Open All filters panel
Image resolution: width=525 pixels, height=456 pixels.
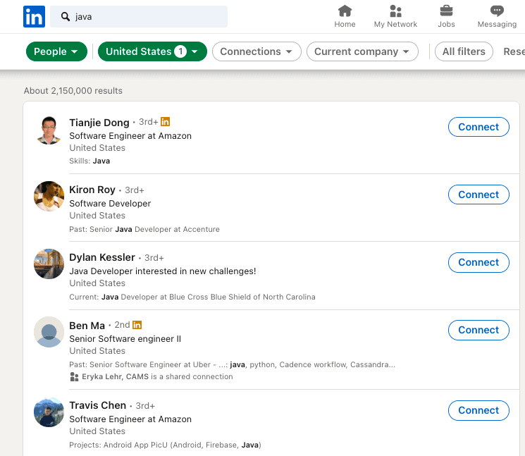(x=464, y=51)
